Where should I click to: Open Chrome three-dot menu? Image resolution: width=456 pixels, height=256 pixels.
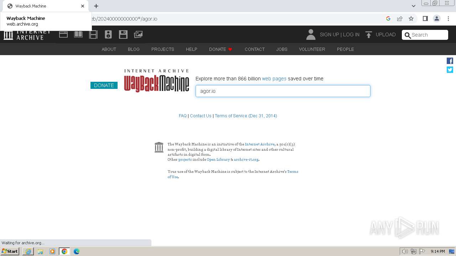click(448, 18)
